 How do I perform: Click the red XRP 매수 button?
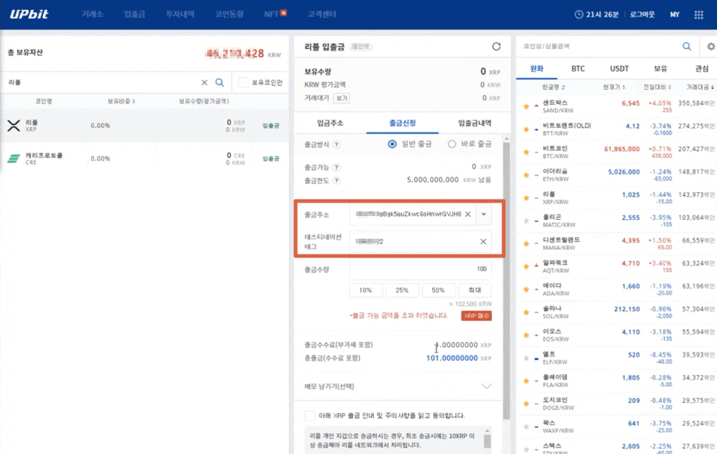point(476,315)
